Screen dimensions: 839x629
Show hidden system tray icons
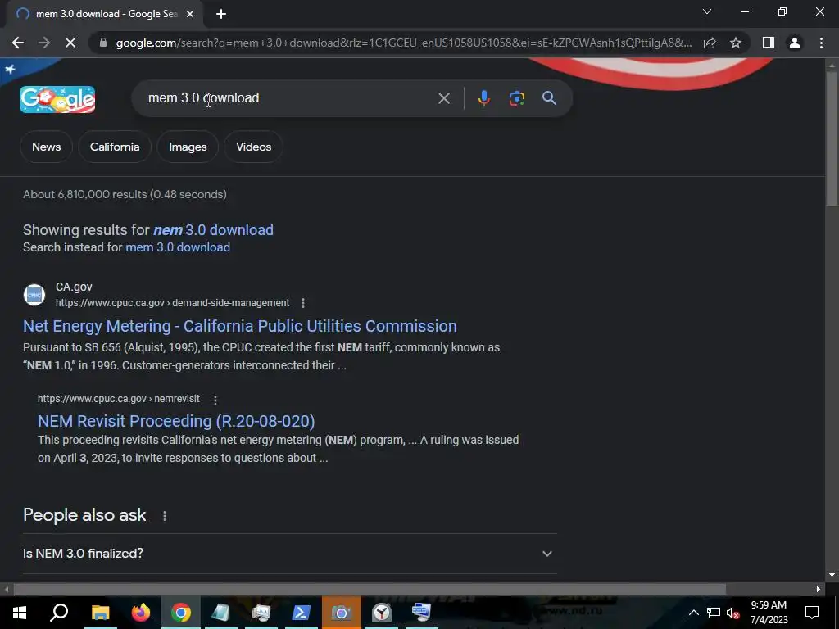coord(693,613)
